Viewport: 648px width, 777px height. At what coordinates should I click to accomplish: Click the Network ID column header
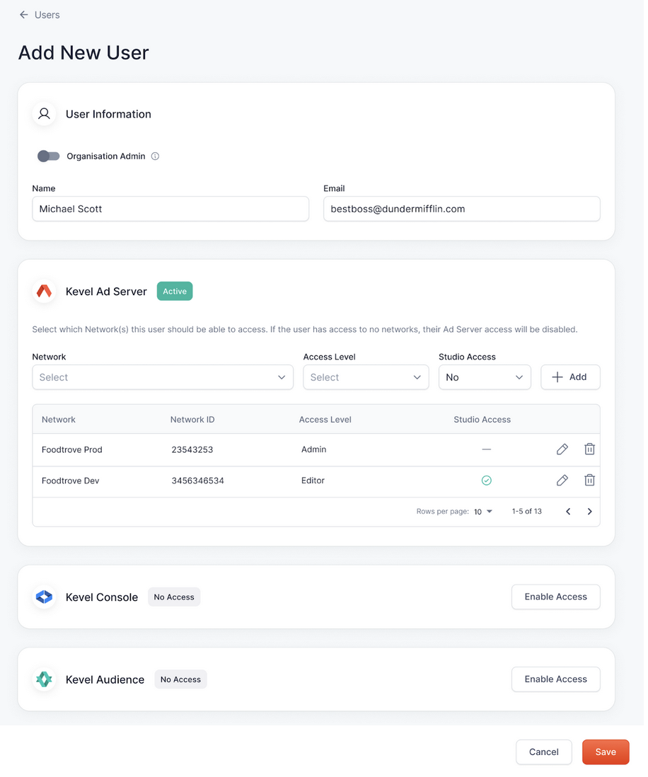[192, 419]
